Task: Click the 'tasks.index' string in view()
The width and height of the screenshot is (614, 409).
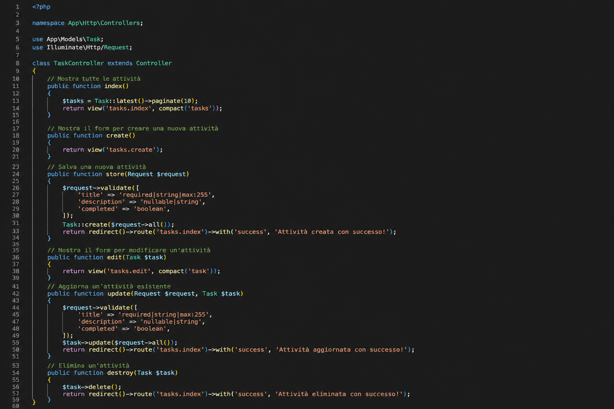Action: (129, 108)
